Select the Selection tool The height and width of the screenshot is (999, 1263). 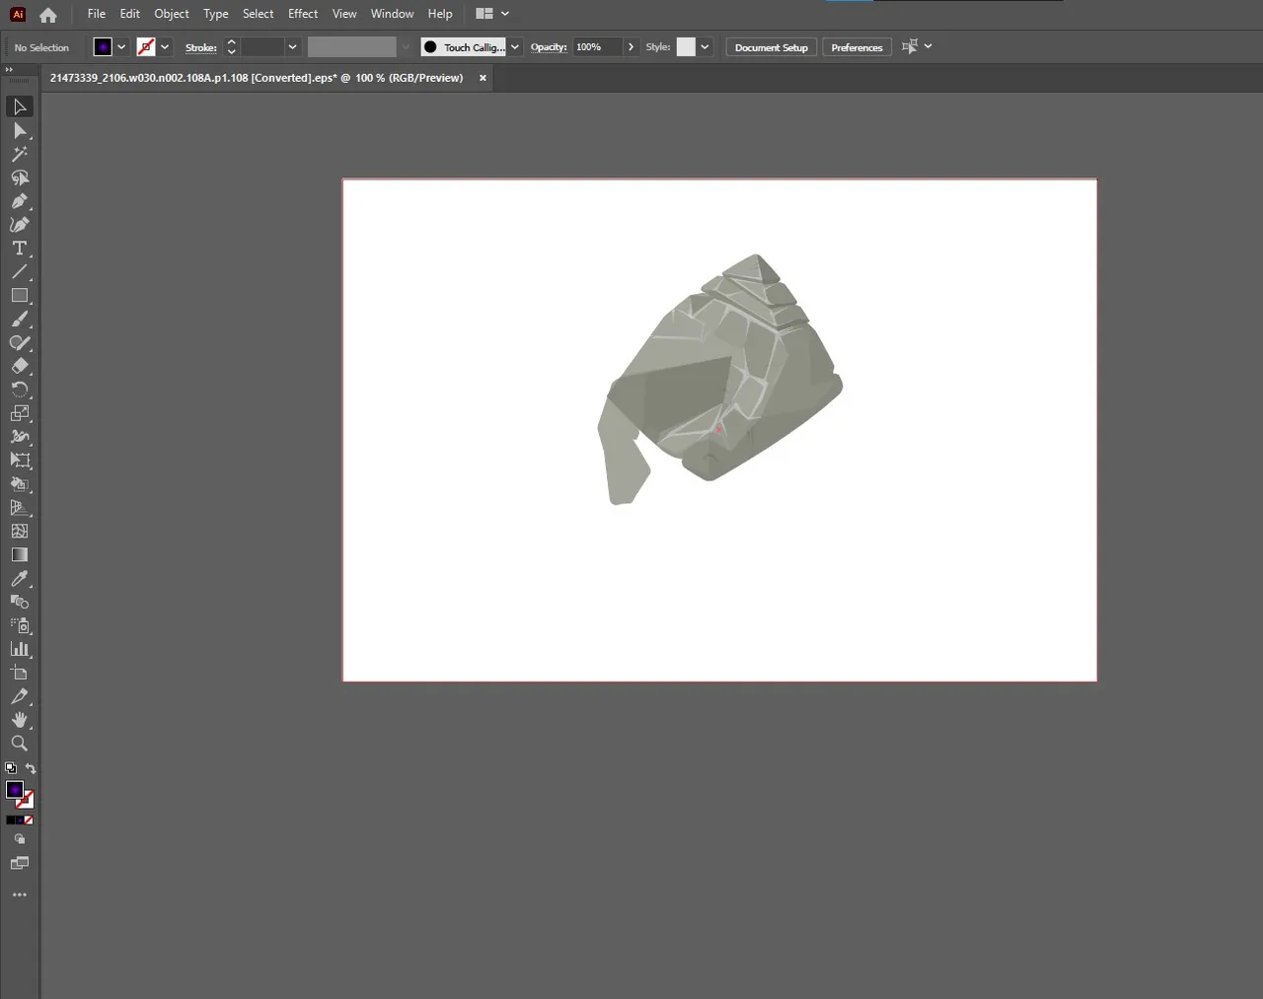(20, 107)
